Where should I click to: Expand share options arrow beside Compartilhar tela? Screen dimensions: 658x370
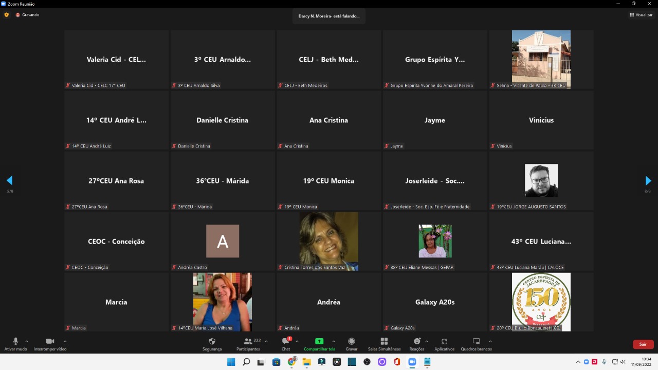click(334, 341)
